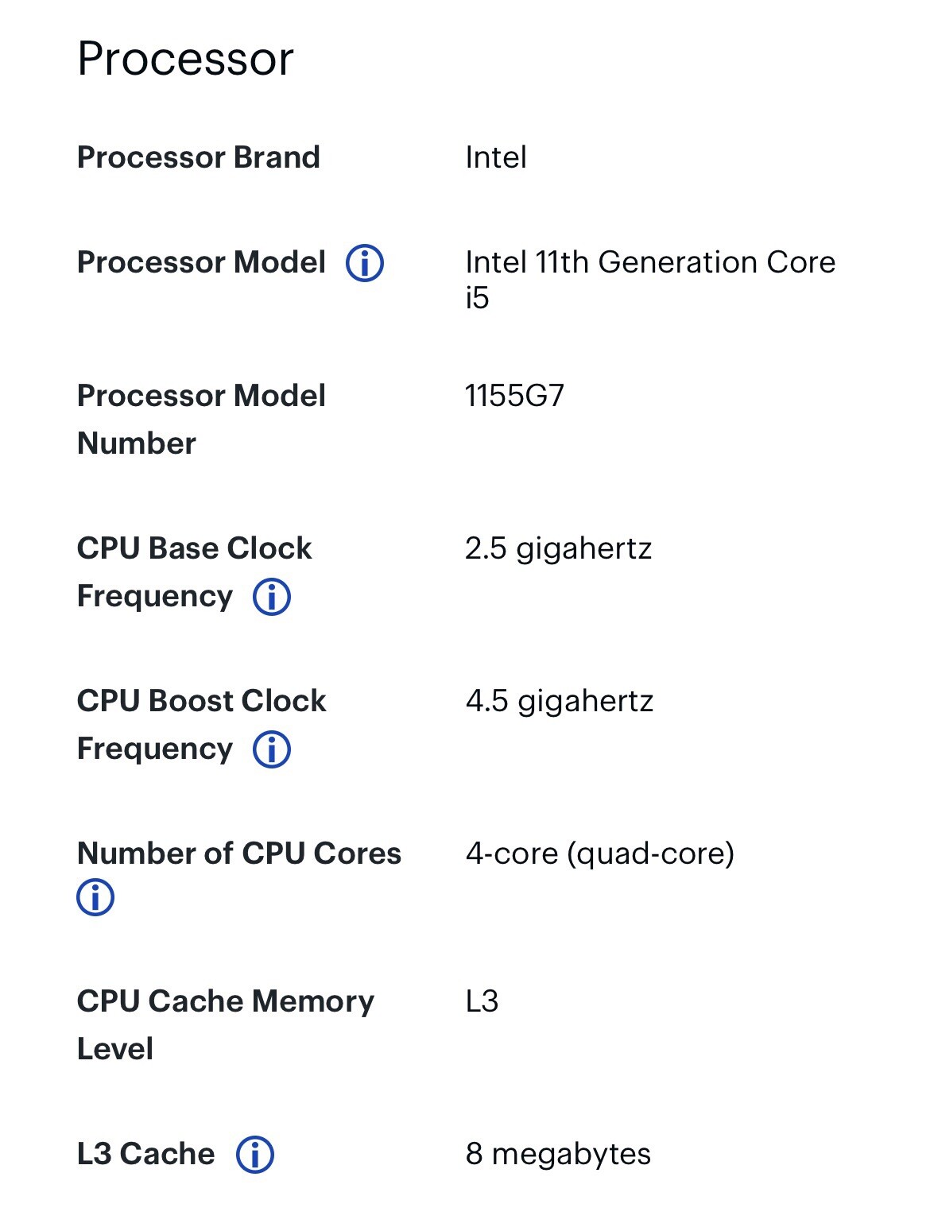Open info icon beside Processor Model
Screen dimensions: 930x1227
(365, 263)
